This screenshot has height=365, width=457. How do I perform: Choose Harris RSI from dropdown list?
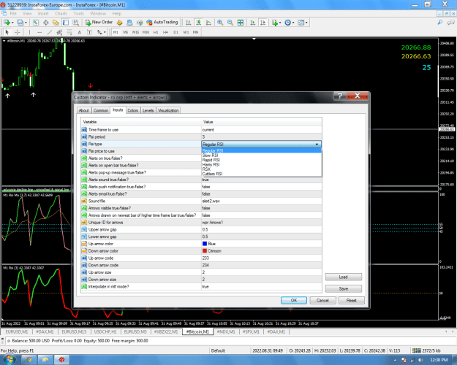point(262,164)
